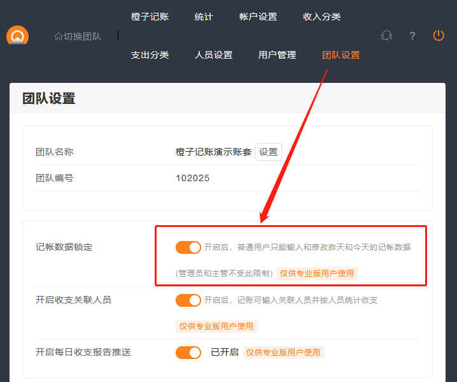Open 帐户设置 in the top navigation
This screenshot has width=457, height=382.
pyautogui.click(x=258, y=17)
